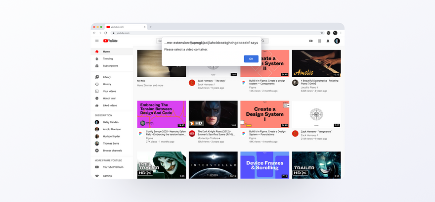The image size is (435, 202).
Task: Open the user account avatar menu
Action: [337, 41]
